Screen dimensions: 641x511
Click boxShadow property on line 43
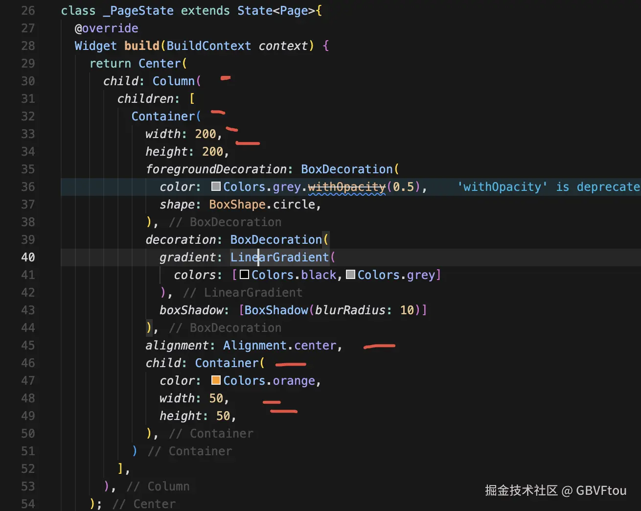[191, 310]
